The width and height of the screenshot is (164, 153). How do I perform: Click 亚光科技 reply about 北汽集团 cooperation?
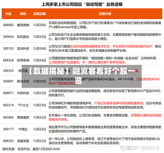click(x=105, y=48)
